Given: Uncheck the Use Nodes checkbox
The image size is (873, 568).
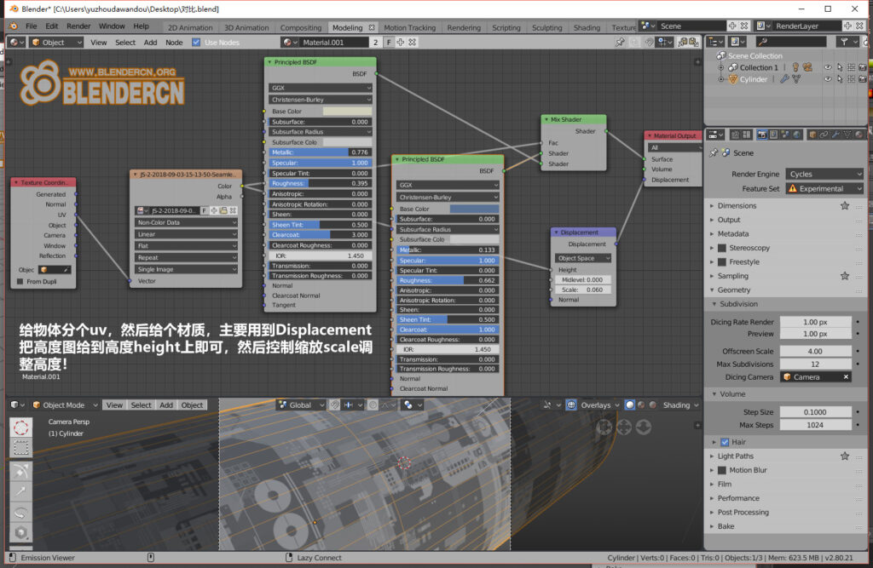Looking at the screenshot, I should pyautogui.click(x=197, y=41).
